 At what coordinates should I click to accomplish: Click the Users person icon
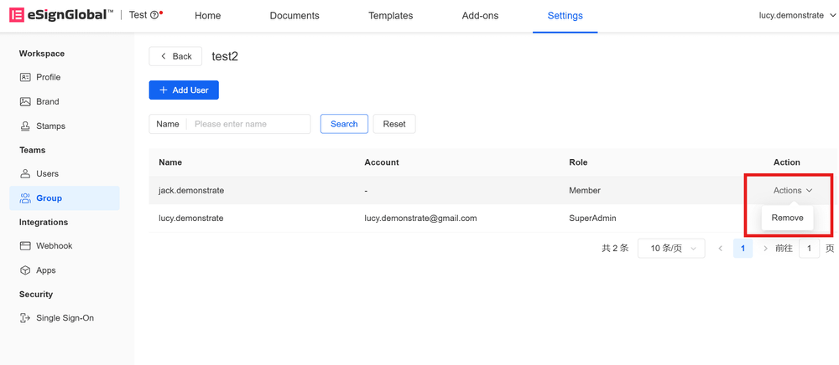tap(25, 173)
